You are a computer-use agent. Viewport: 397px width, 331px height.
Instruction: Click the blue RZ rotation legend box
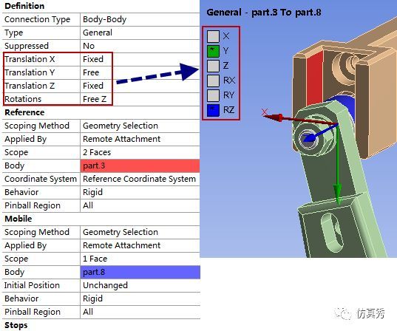pos(213,110)
